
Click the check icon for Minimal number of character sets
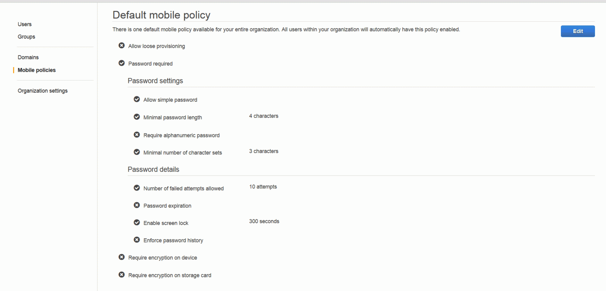(137, 152)
